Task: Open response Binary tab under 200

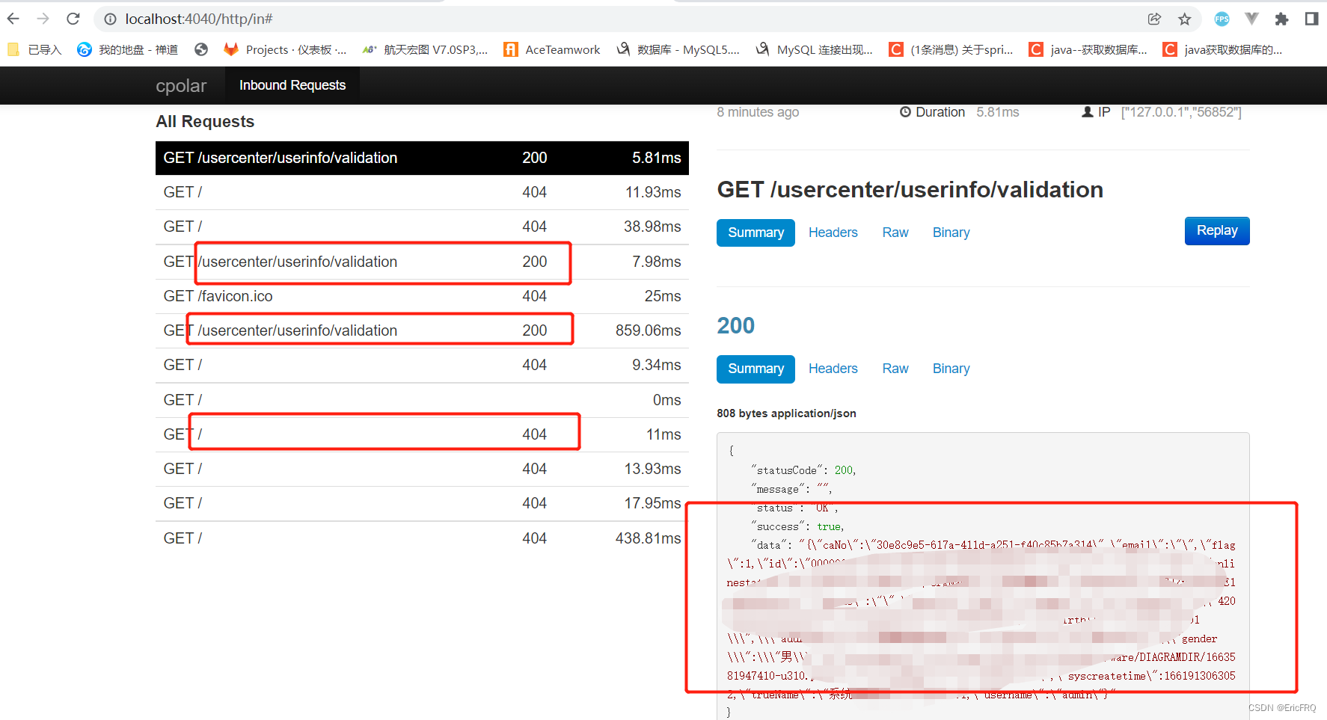Action: (951, 369)
